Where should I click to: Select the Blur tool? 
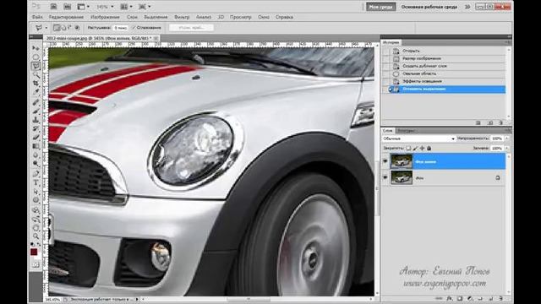[x=36, y=155]
